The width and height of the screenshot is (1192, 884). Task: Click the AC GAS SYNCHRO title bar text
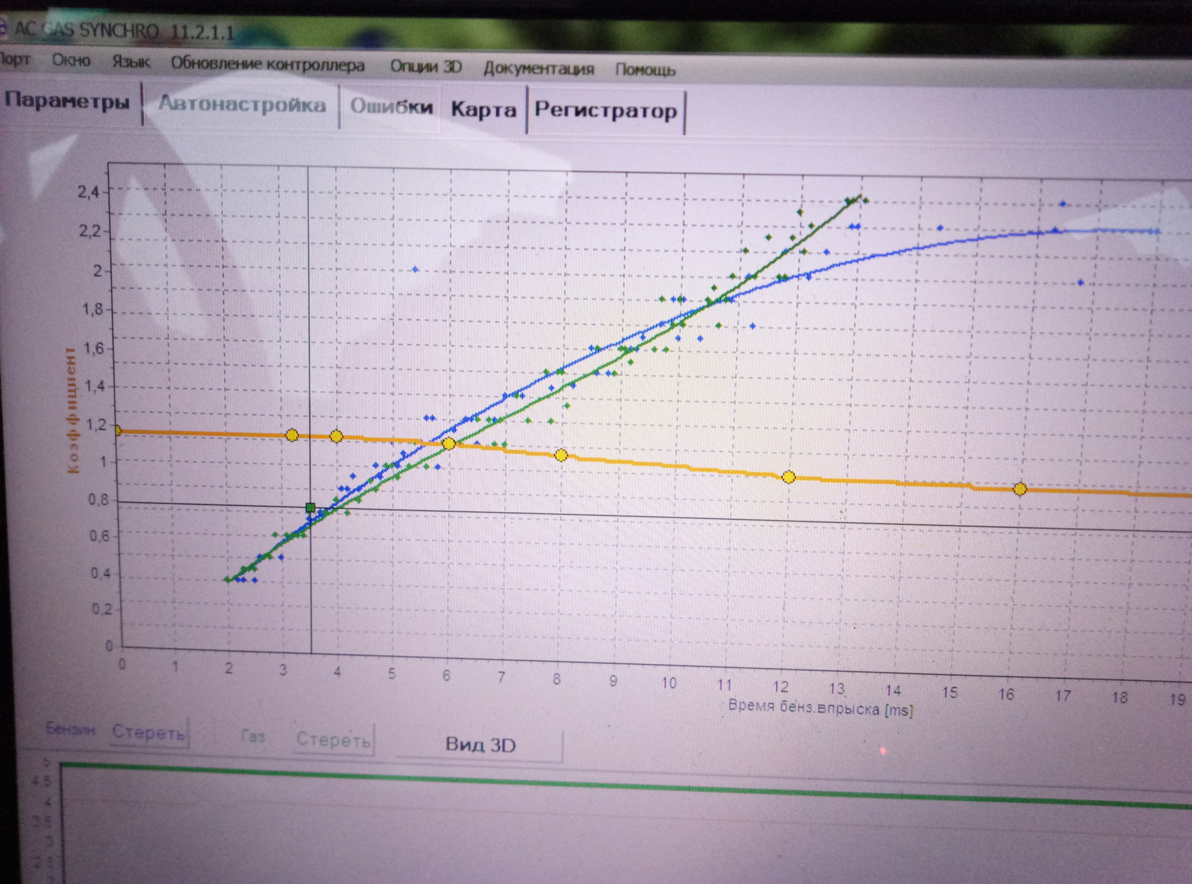pyautogui.click(x=124, y=30)
